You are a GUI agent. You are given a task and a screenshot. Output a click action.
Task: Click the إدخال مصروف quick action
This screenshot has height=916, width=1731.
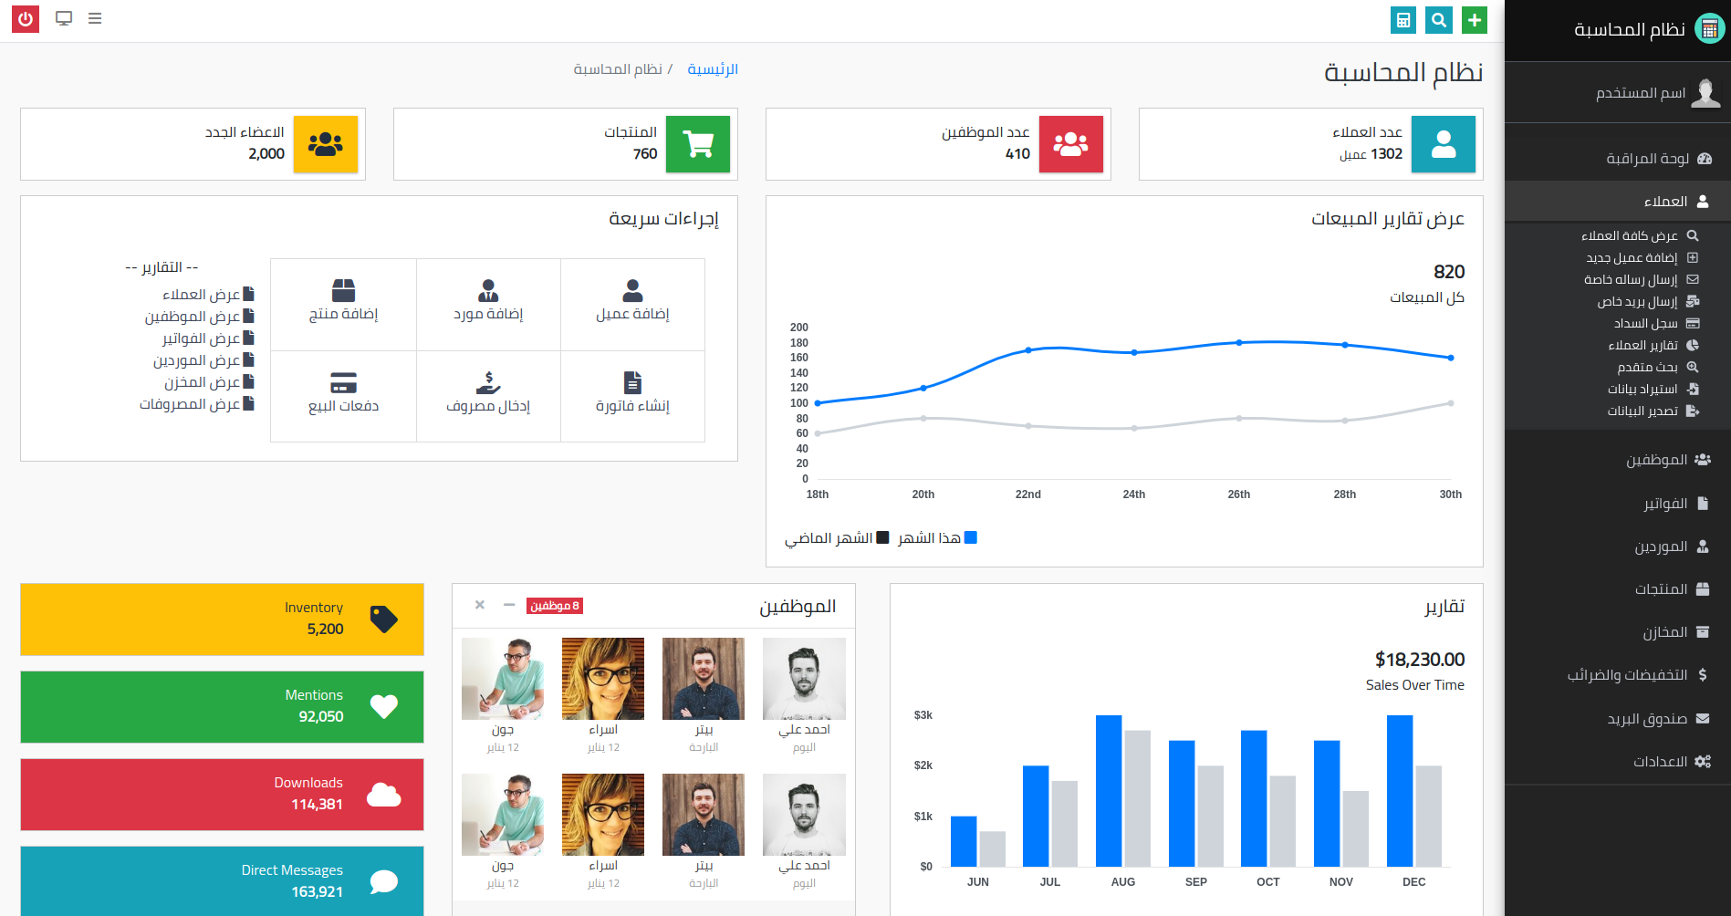pos(488,396)
